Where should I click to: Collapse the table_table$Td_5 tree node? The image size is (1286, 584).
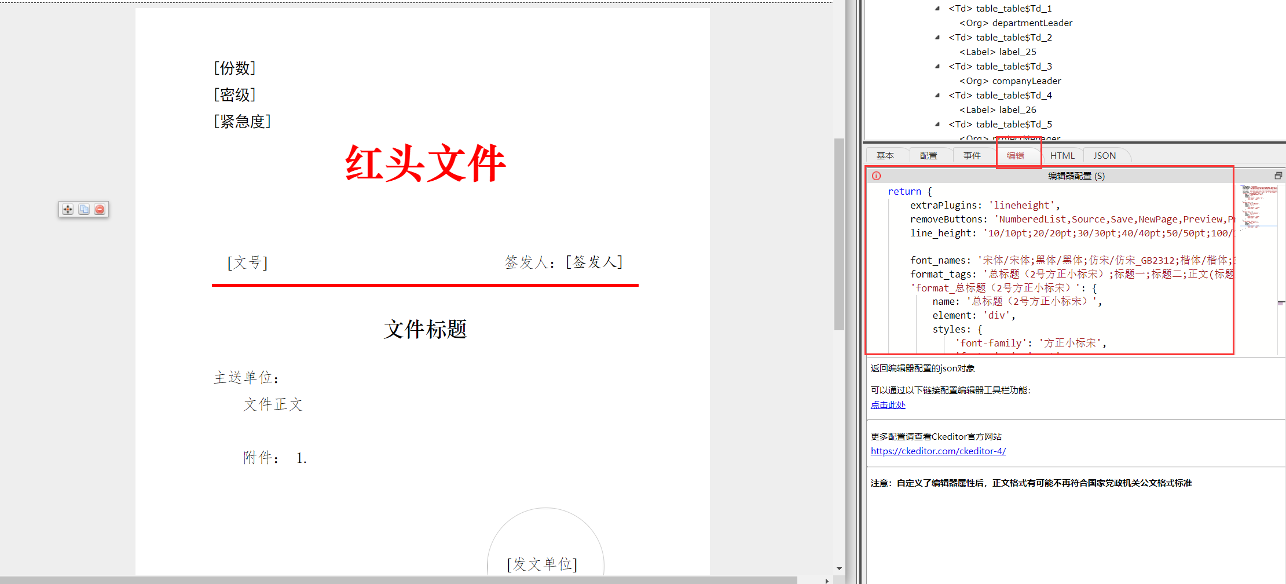[937, 124]
